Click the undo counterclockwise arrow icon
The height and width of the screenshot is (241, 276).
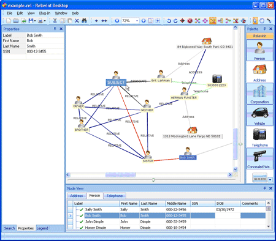tap(169, 21)
